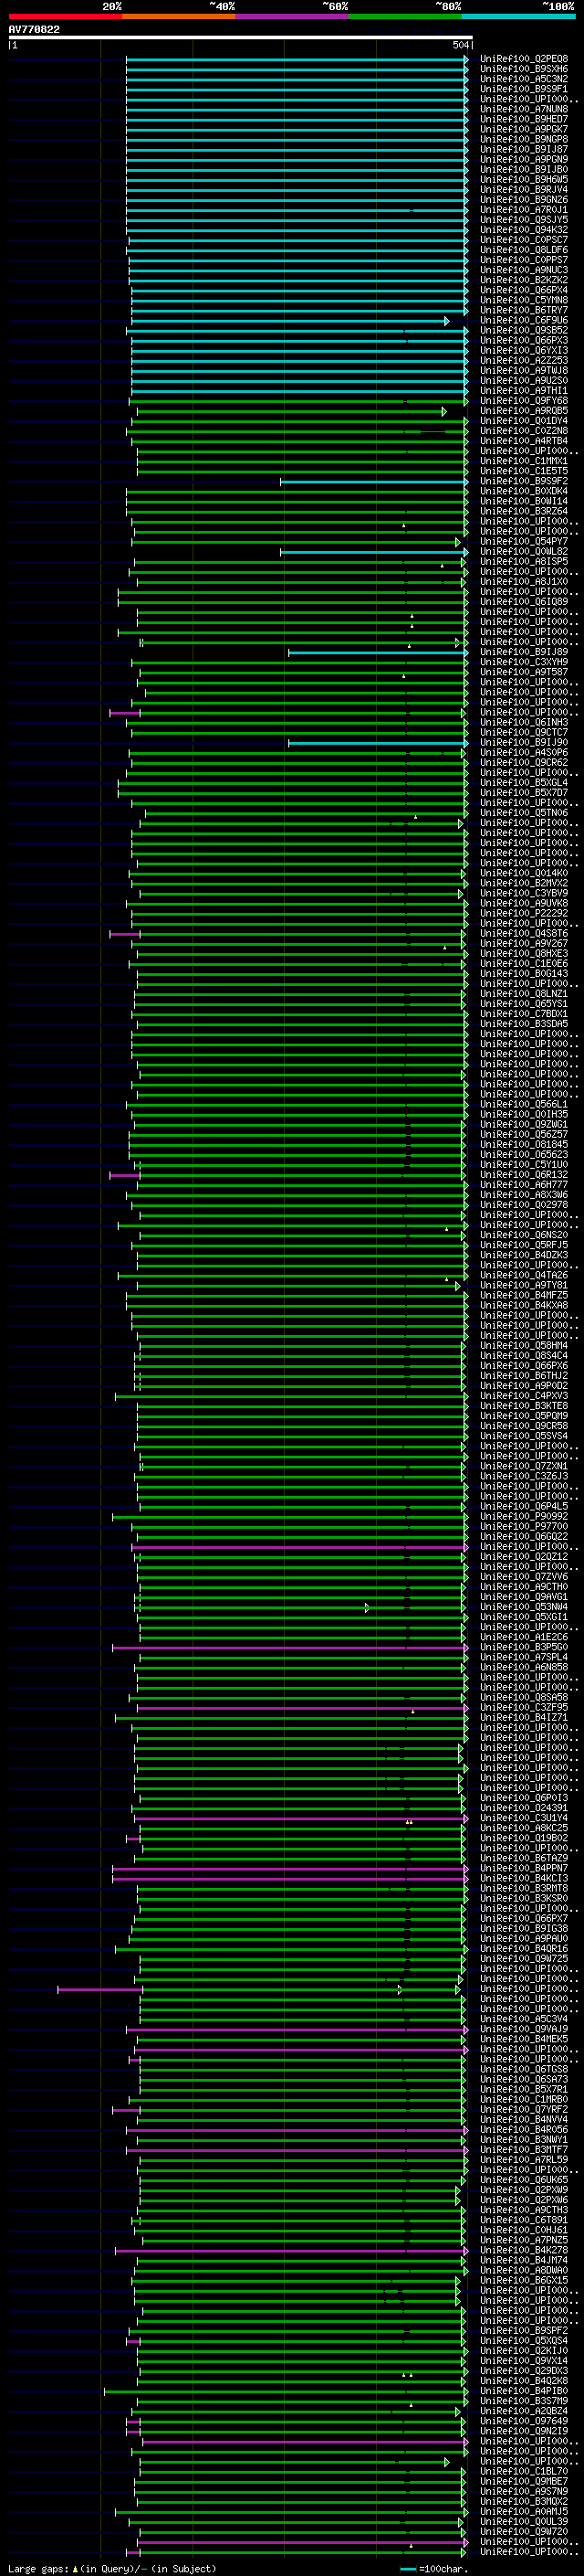Select the UniRef100_Q8LDF6 label
Screen dimensions: 584x2576
click(x=523, y=250)
